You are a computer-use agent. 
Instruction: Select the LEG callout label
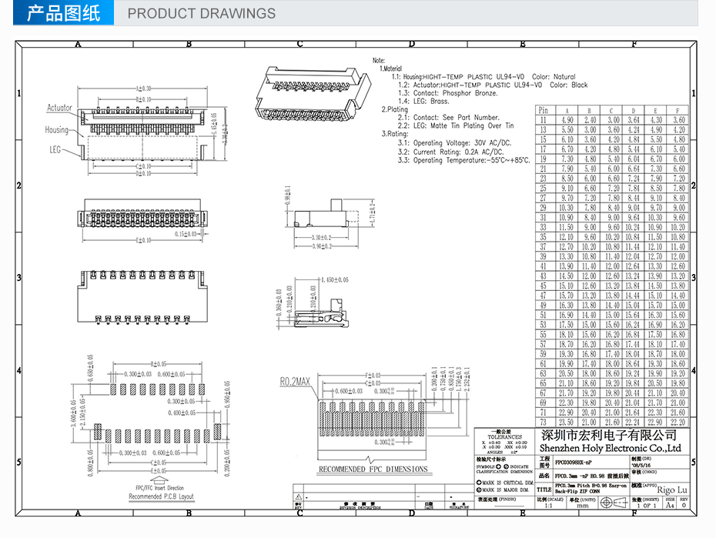click(x=55, y=150)
